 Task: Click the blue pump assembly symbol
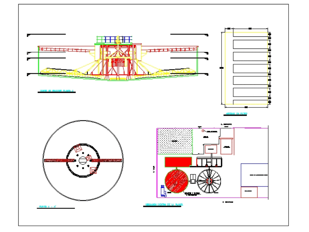point(163,191)
